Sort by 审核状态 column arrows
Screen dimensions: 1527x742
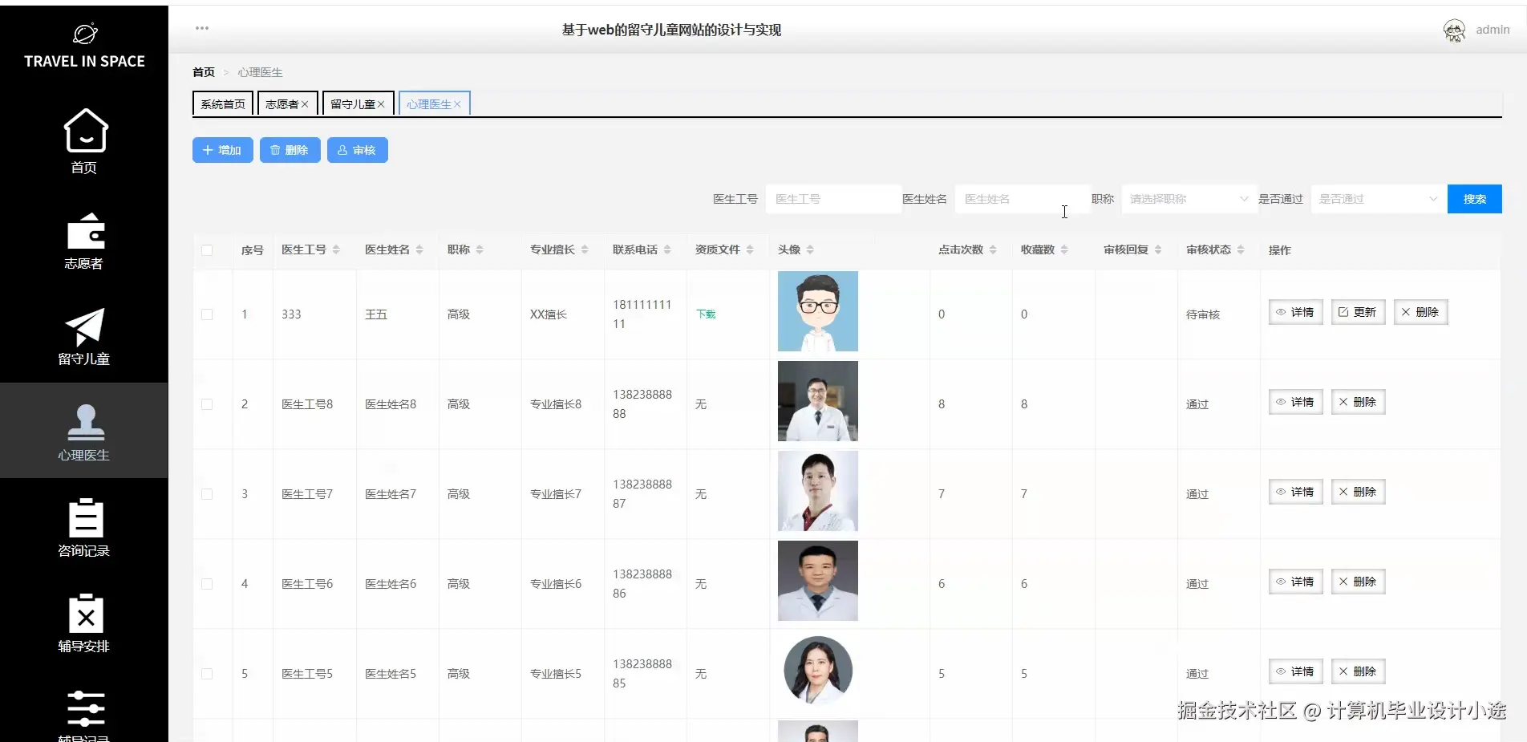[1241, 250]
